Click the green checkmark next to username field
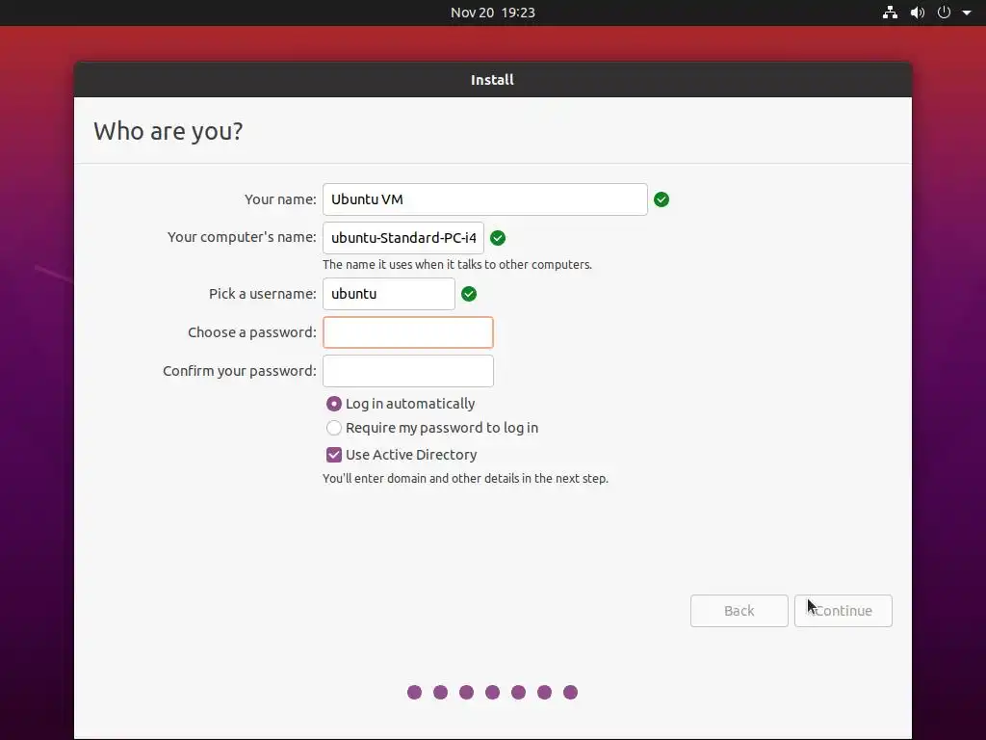986x740 pixels. click(469, 294)
